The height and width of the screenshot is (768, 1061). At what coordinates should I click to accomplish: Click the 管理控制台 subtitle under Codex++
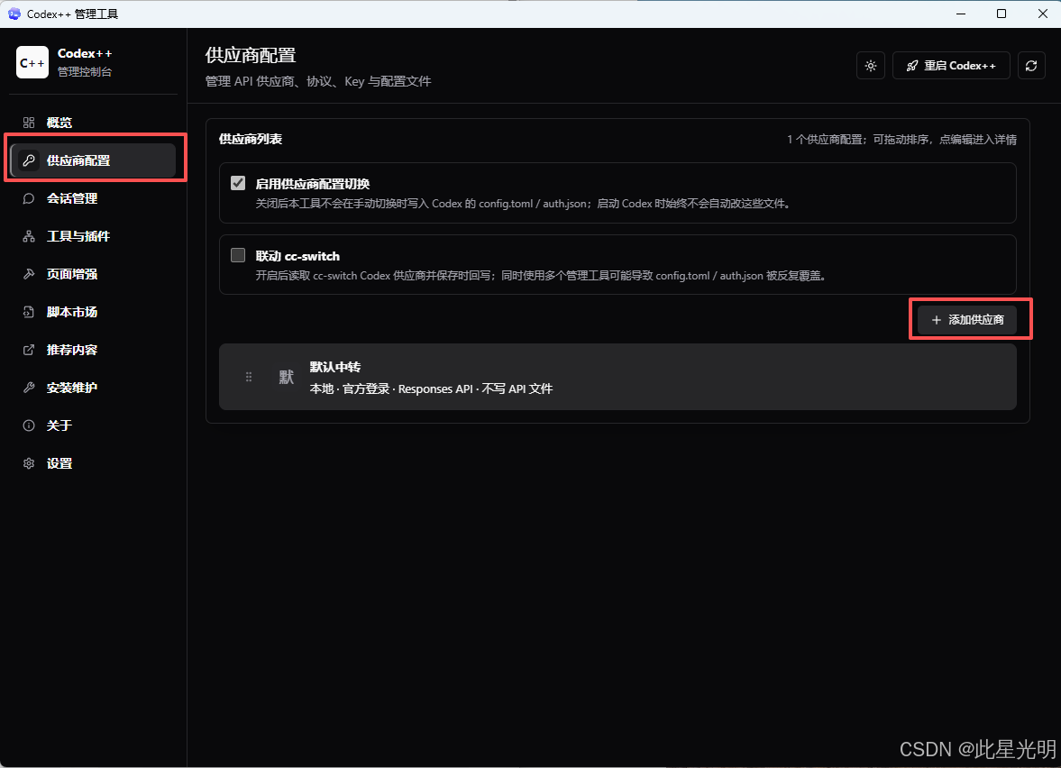click(x=85, y=72)
